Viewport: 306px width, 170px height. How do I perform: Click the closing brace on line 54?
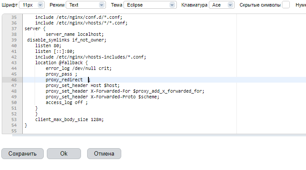click(x=26, y=125)
